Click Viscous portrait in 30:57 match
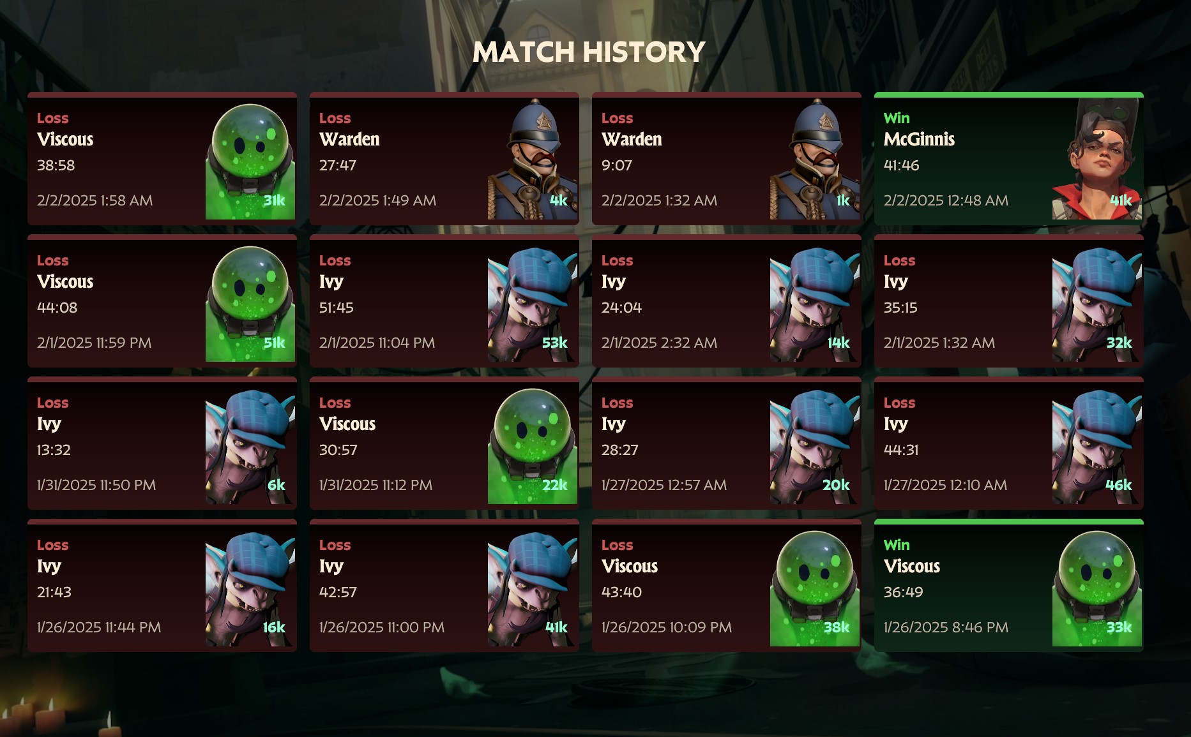Viewport: 1191px width, 737px height. pos(533,446)
